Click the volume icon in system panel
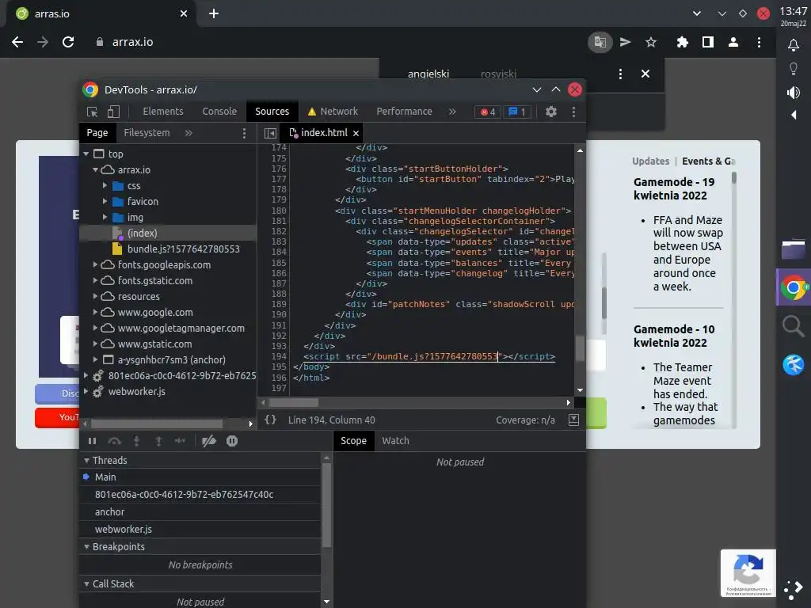This screenshot has width=811, height=608. pyautogui.click(x=794, y=93)
